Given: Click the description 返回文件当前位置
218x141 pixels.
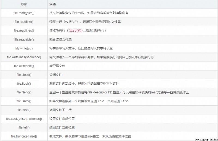Looking at the screenshot, I should (62, 127).
